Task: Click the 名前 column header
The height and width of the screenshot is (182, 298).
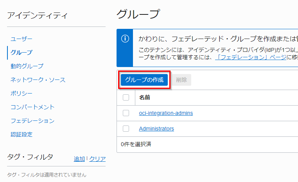Action: 145,97
